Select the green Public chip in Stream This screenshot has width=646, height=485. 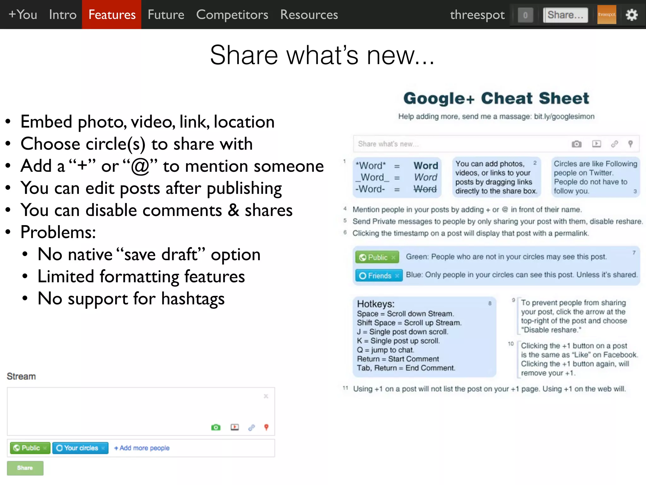click(30, 448)
